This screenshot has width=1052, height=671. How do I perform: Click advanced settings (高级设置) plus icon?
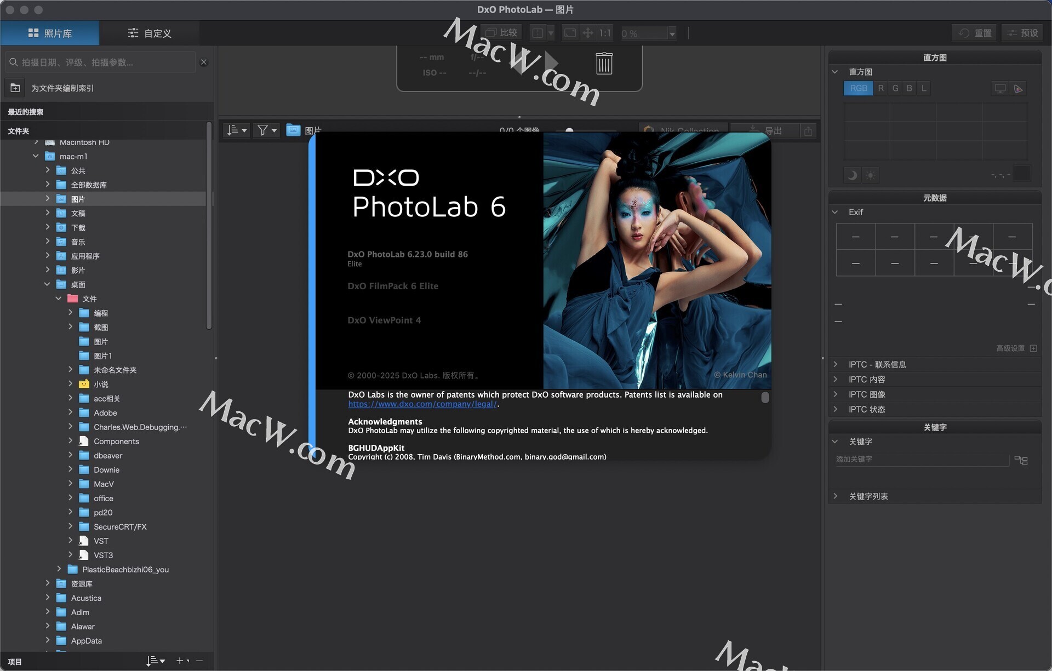1033,348
